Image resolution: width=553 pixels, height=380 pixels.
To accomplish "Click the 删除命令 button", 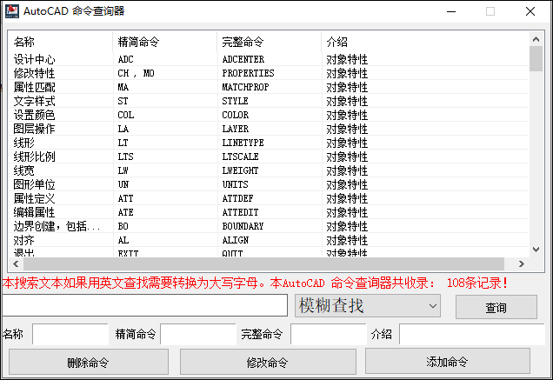I will 89,362.
